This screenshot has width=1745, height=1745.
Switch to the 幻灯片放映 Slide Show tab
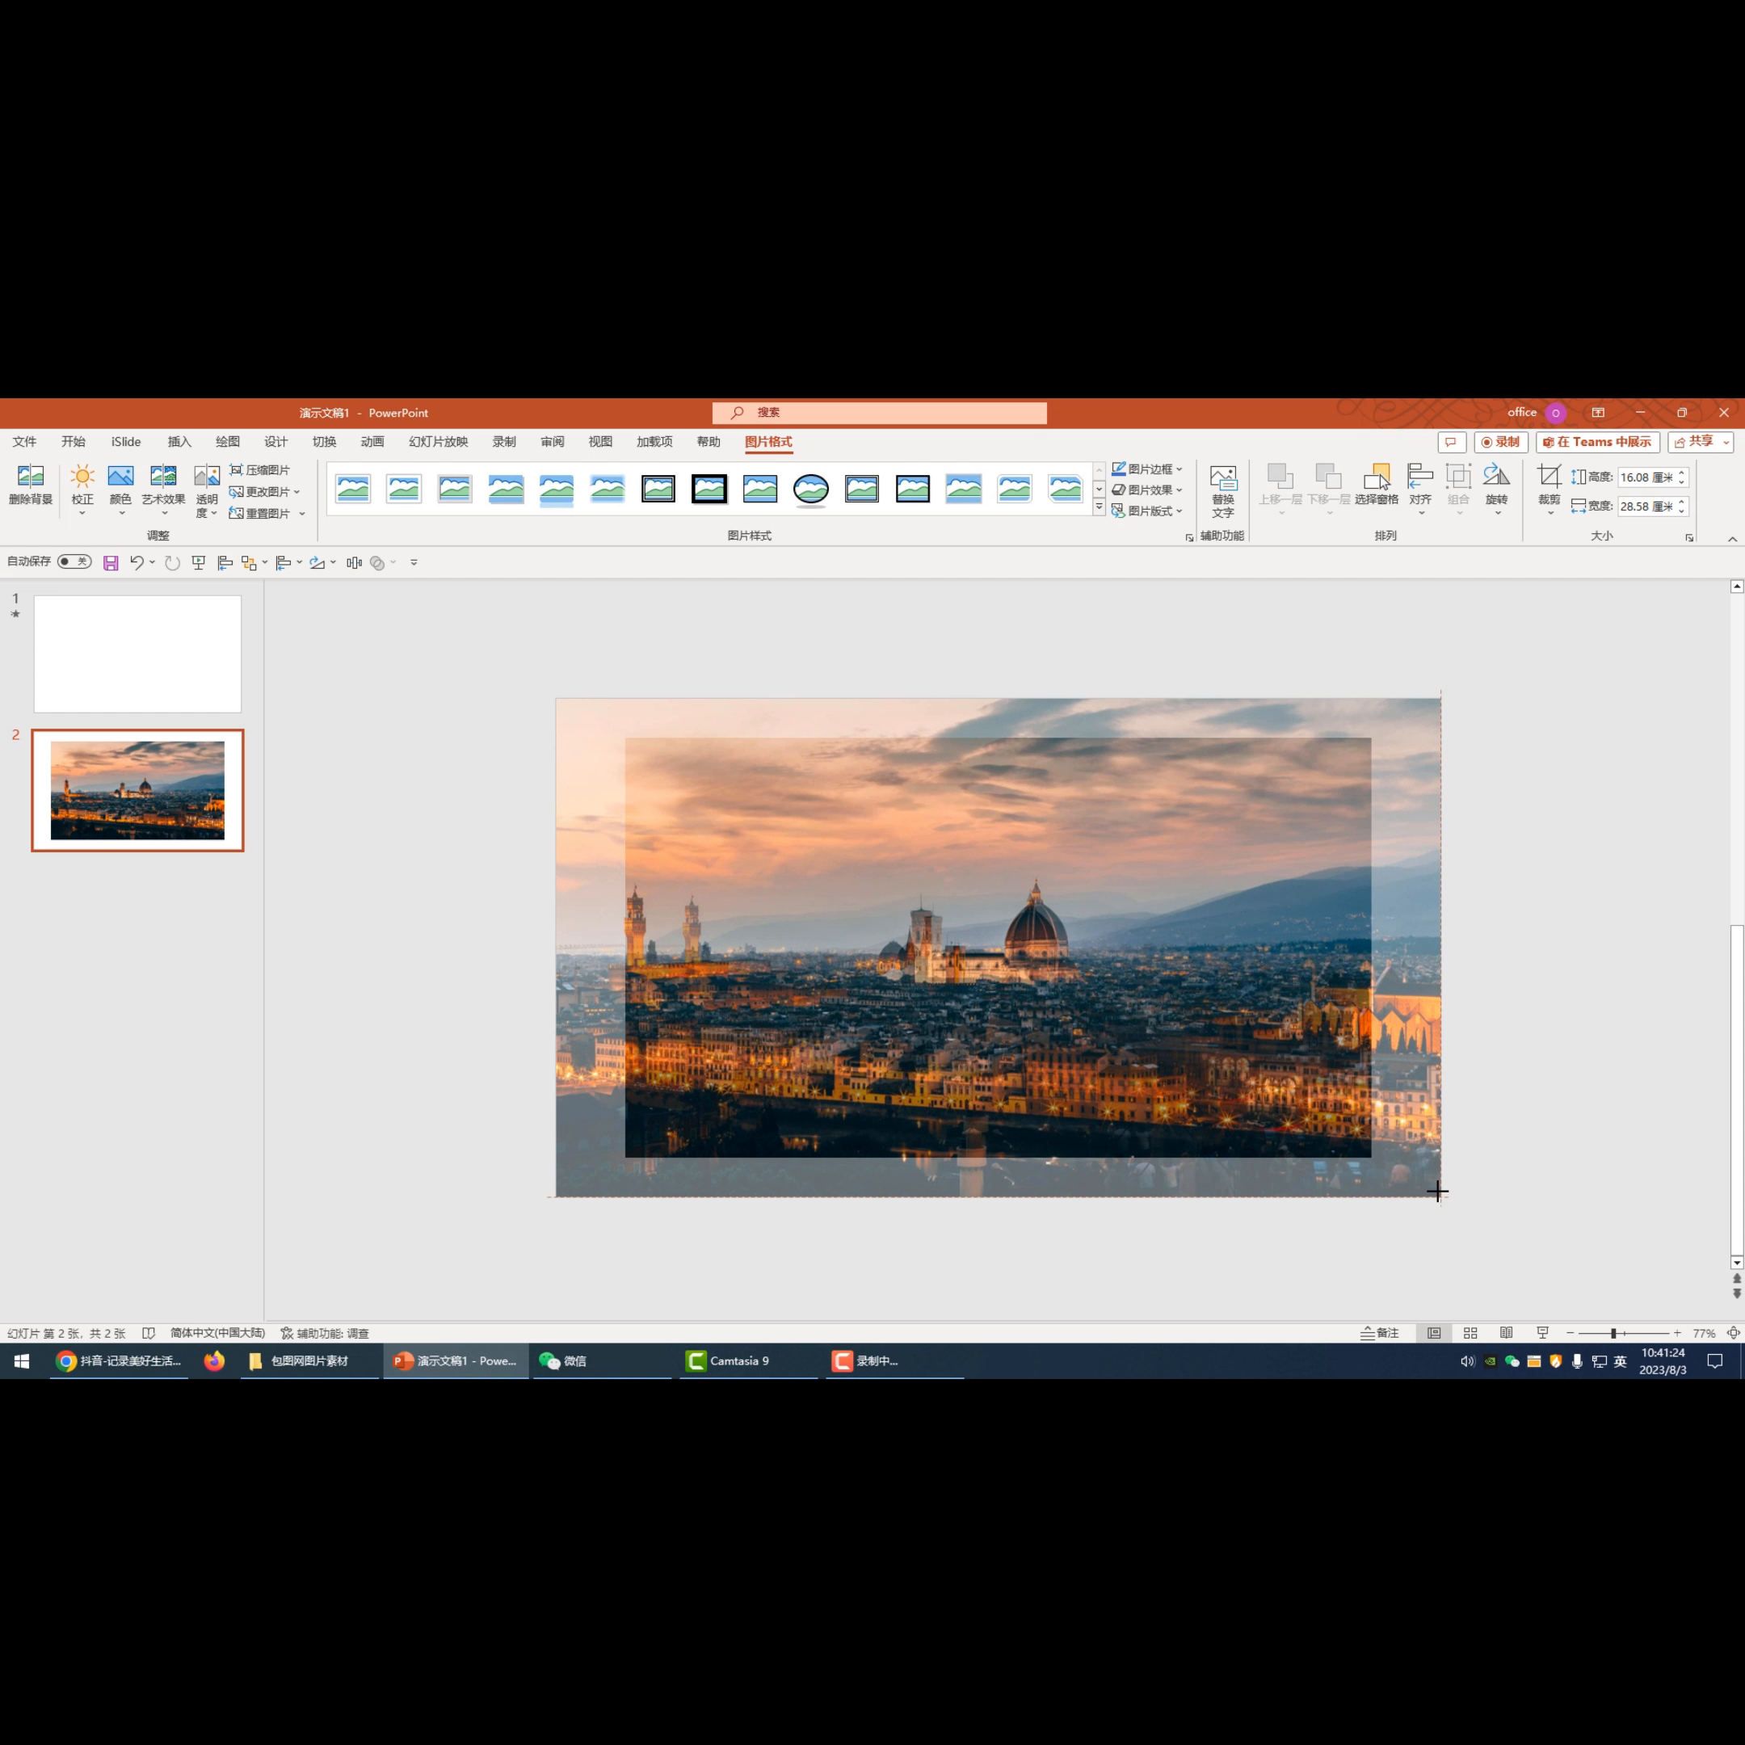click(438, 442)
